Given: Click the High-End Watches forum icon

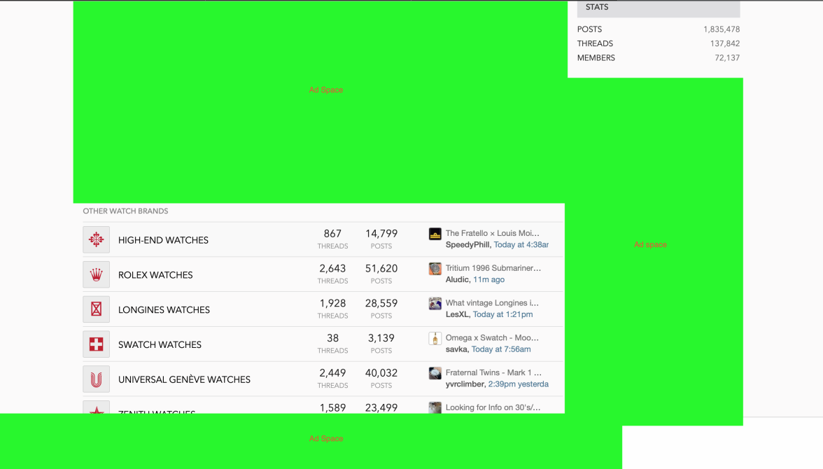Looking at the screenshot, I should [x=96, y=238].
